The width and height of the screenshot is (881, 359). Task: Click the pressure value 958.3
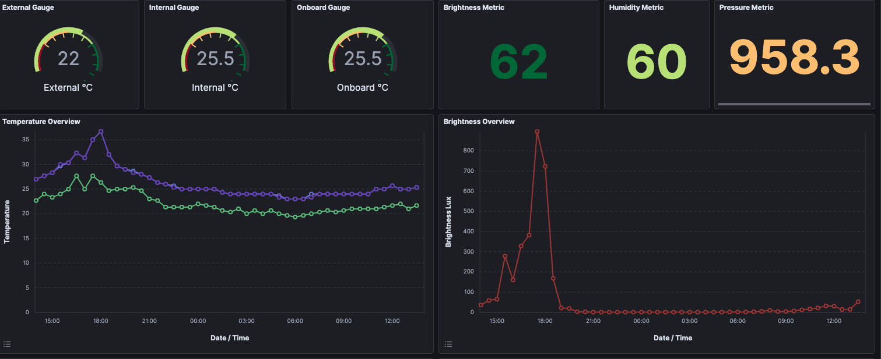pyautogui.click(x=794, y=57)
